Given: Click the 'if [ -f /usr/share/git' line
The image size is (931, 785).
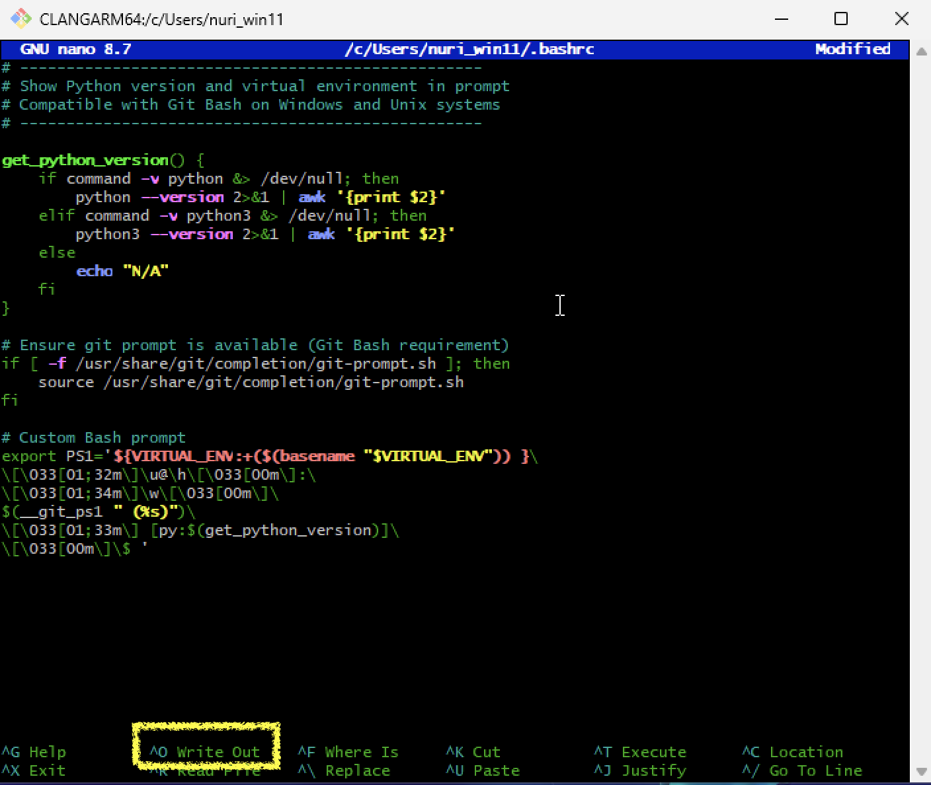Looking at the screenshot, I should pos(255,363).
